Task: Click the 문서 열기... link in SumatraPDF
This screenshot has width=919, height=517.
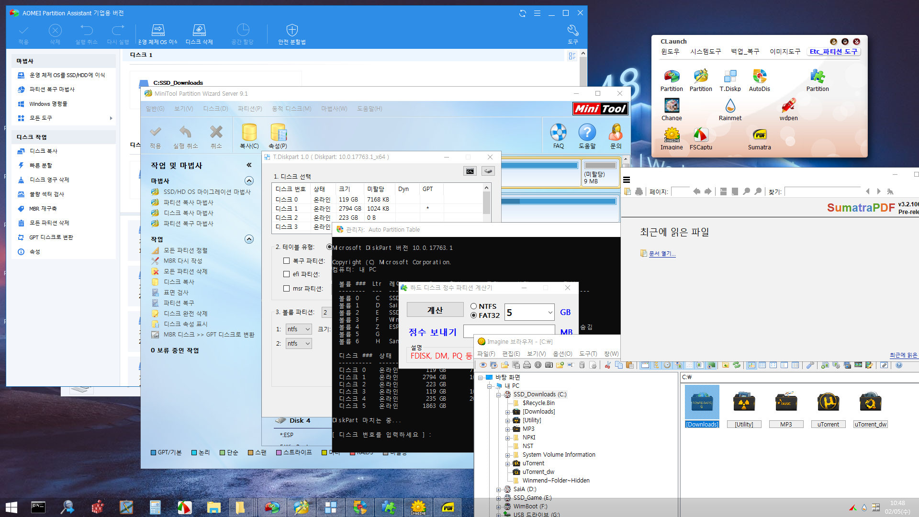Action: pyautogui.click(x=662, y=254)
